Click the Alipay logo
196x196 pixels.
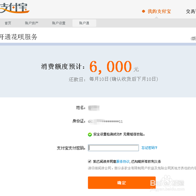pyautogui.click(x=15, y=8)
